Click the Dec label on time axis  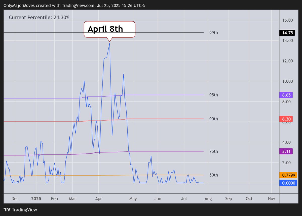15,198
